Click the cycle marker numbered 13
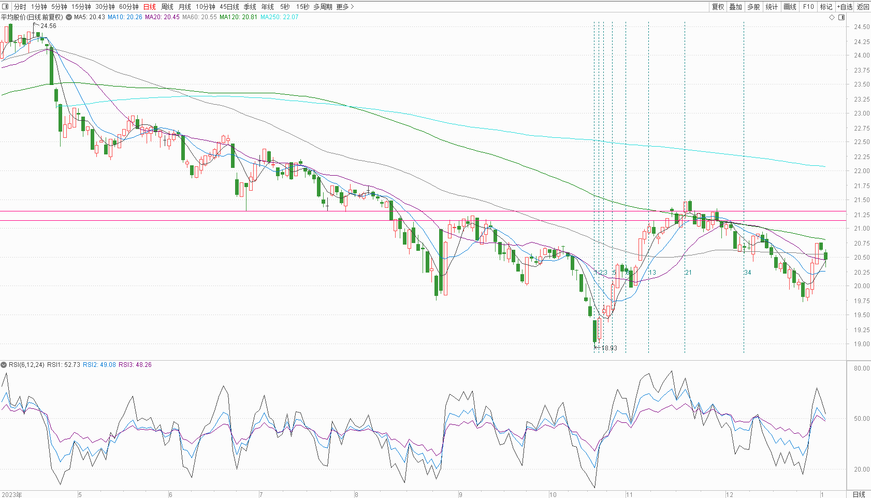The width and height of the screenshot is (871, 498). click(x=652, y=273)
